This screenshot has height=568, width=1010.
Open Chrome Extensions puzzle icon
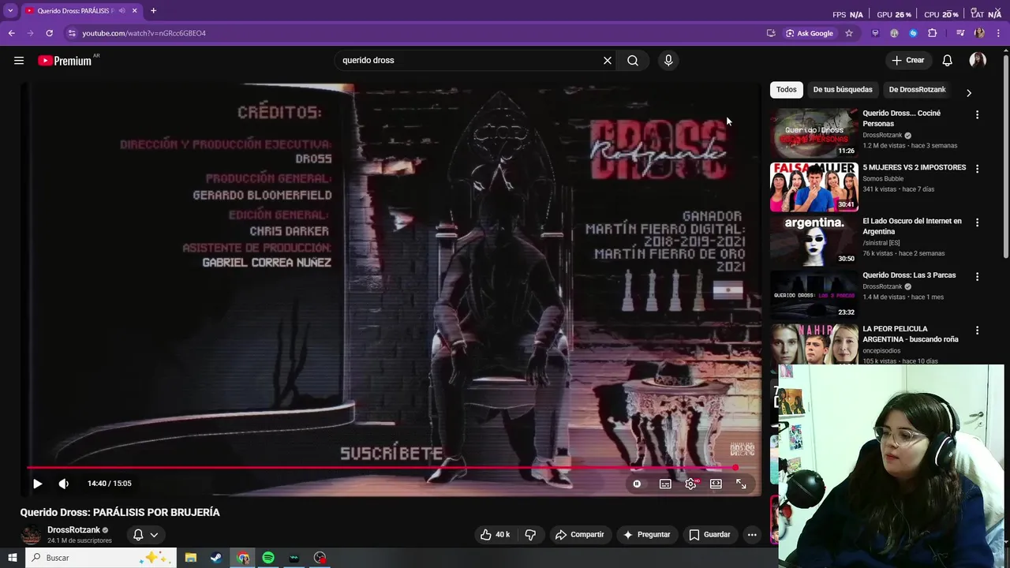pyautogui.click(x=933, y=33)
